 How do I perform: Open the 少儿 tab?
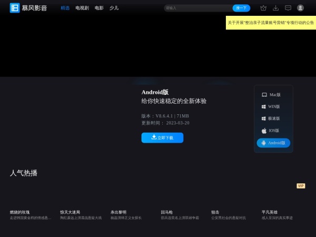[114, 8]
